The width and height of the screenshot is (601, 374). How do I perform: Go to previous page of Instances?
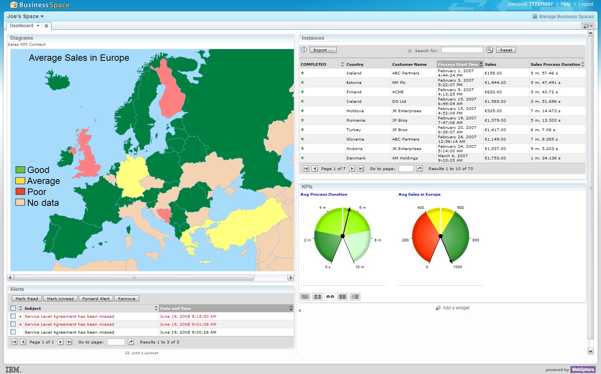point(315,168)
